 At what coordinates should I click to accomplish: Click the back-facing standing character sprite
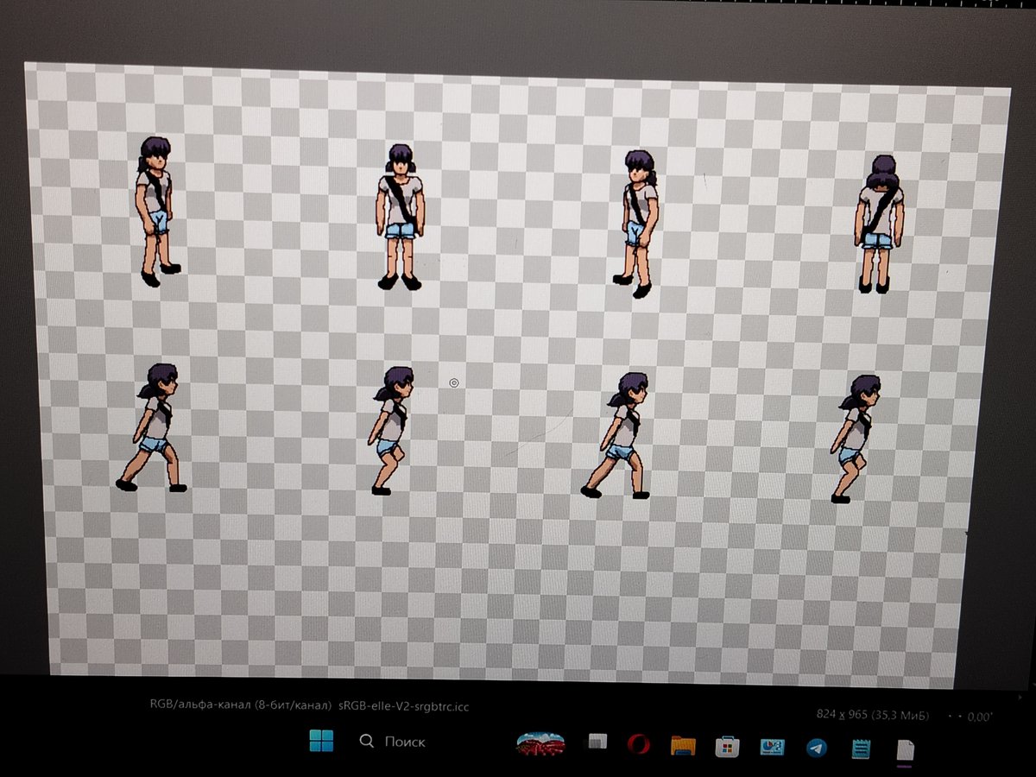880,224
